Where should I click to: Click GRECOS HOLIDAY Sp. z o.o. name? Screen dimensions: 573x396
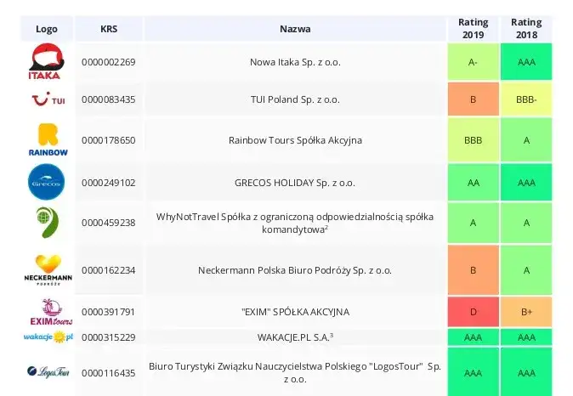click(295, 182)
